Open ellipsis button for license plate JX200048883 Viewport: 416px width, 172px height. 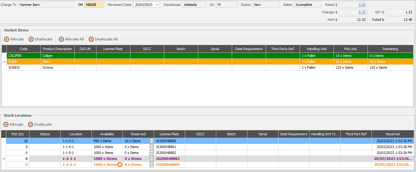[x=152, y=159]
